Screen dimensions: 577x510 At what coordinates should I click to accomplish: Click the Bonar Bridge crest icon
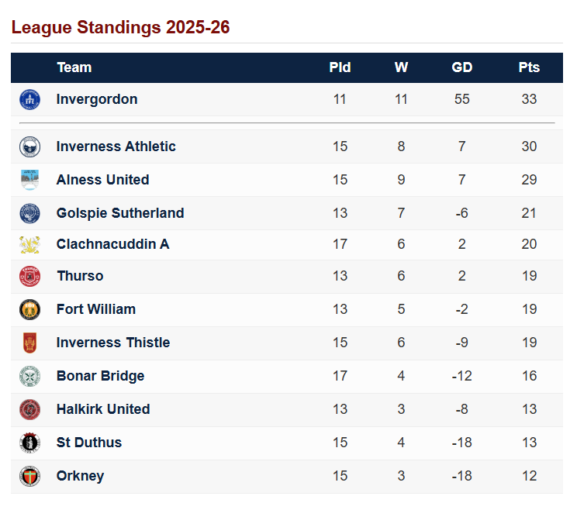29,376
